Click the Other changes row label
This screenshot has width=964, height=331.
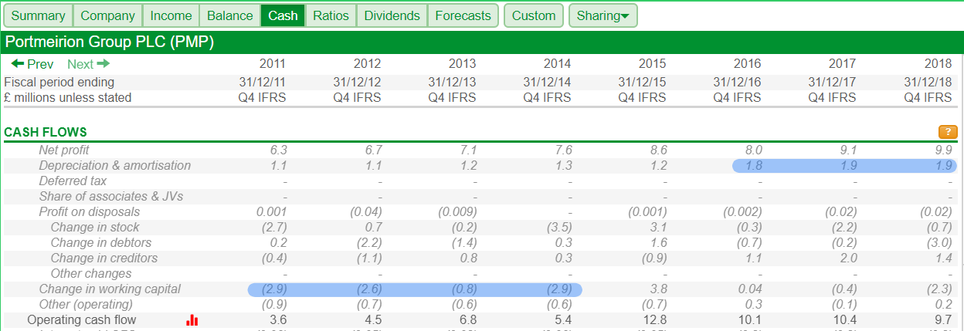point(91,273)
